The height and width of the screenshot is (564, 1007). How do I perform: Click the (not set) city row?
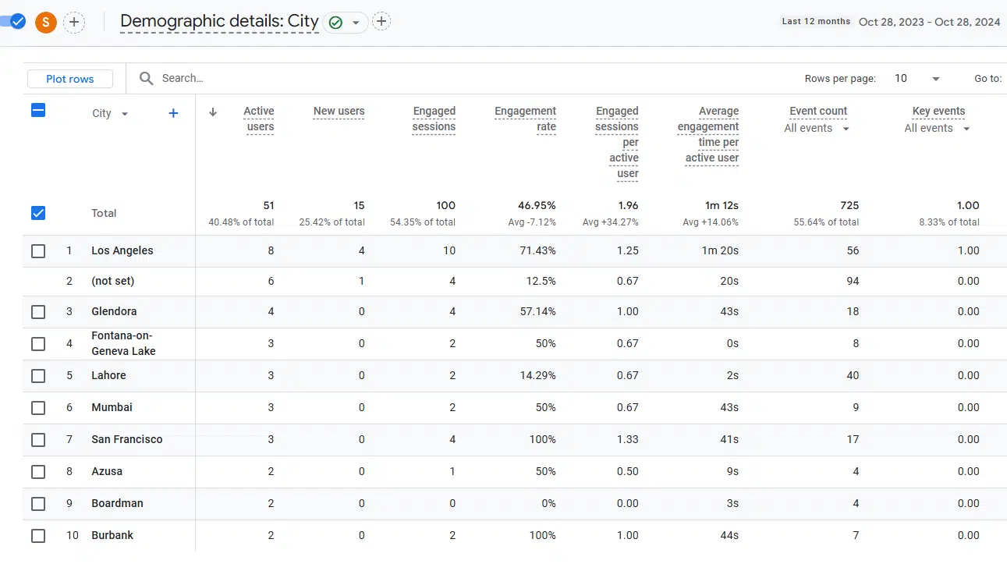coord(113,281)
